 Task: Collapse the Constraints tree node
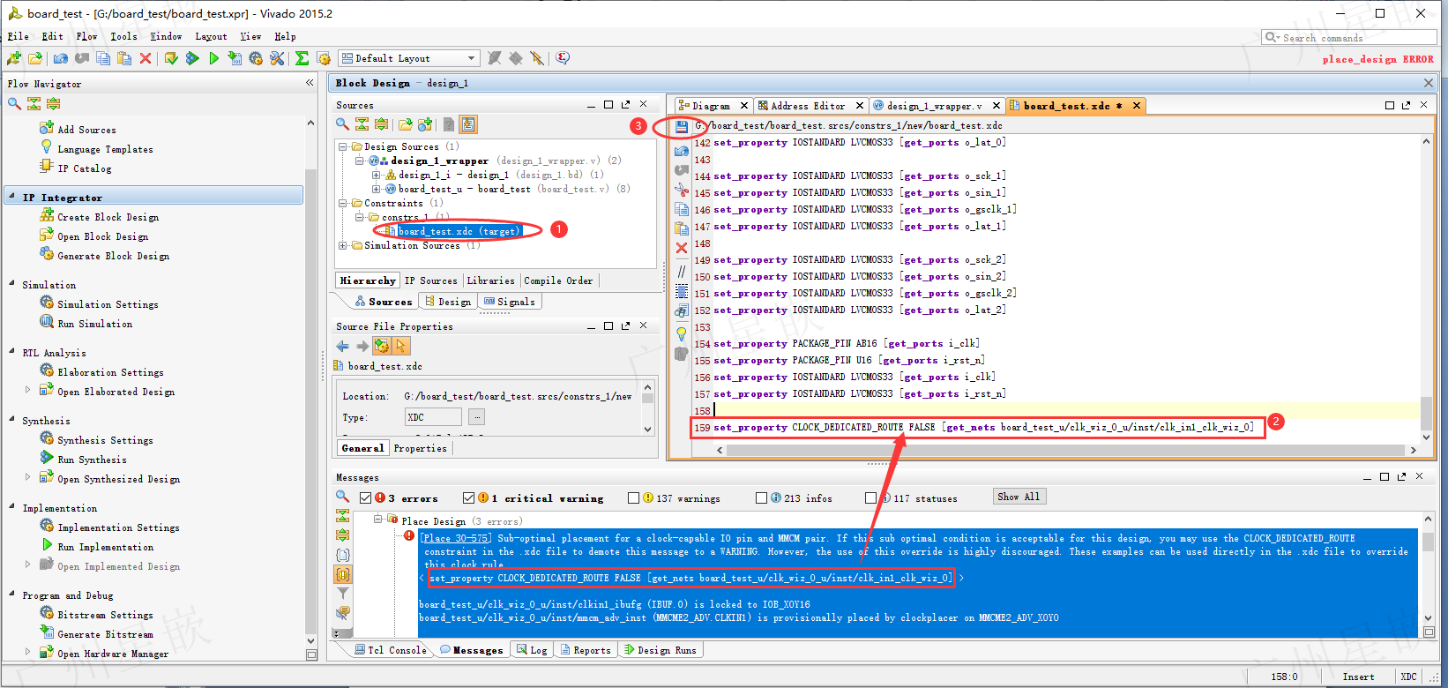[343, 203]
